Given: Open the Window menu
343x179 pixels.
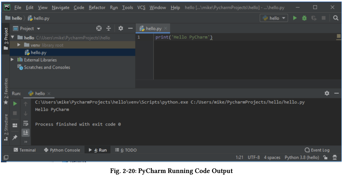Looking at the screenshot, I should tap(158, 7).
